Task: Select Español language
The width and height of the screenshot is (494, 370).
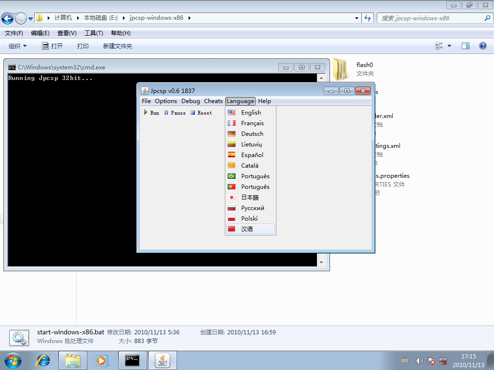Action: (x=250, y=155)
